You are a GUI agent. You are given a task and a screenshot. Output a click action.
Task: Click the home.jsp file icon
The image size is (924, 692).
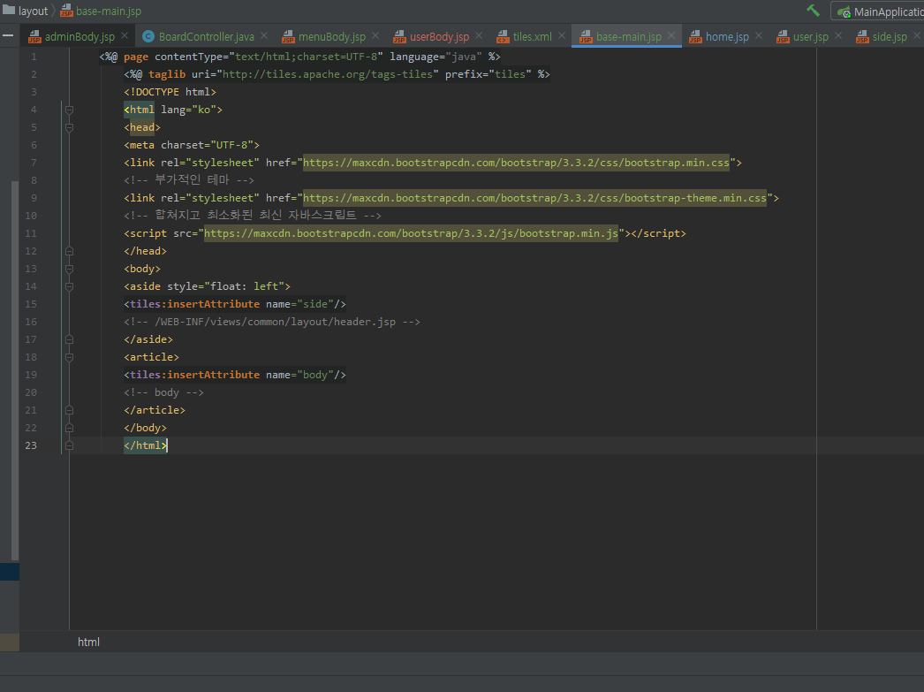click(x=695, y=36)
